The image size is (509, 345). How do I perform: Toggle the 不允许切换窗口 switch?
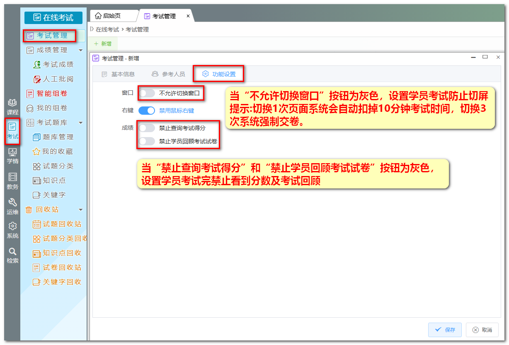tap(147, 93)
